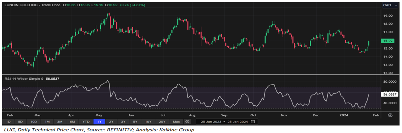The width and height of the screenshot is (402, 133).
Task: Switch to the 10D range
Action: (x=34, y=122)
